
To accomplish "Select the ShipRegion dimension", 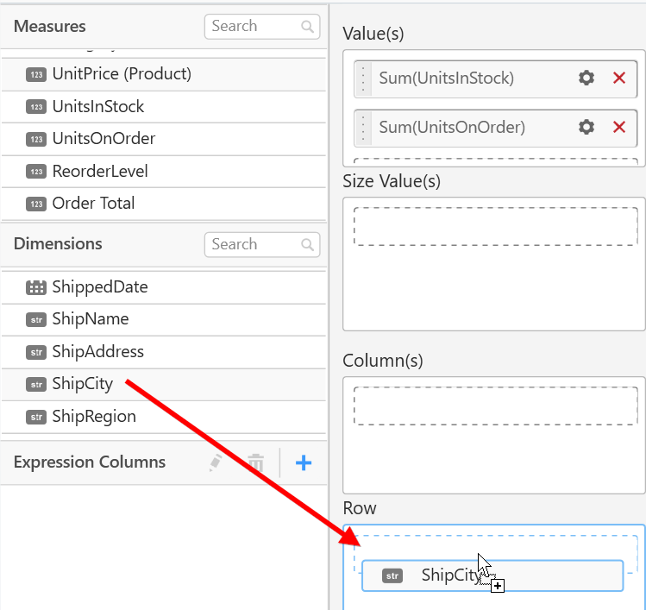I will point(94,417).
